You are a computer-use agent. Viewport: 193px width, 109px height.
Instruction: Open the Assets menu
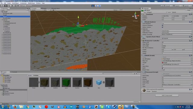(x=9, y=3)
